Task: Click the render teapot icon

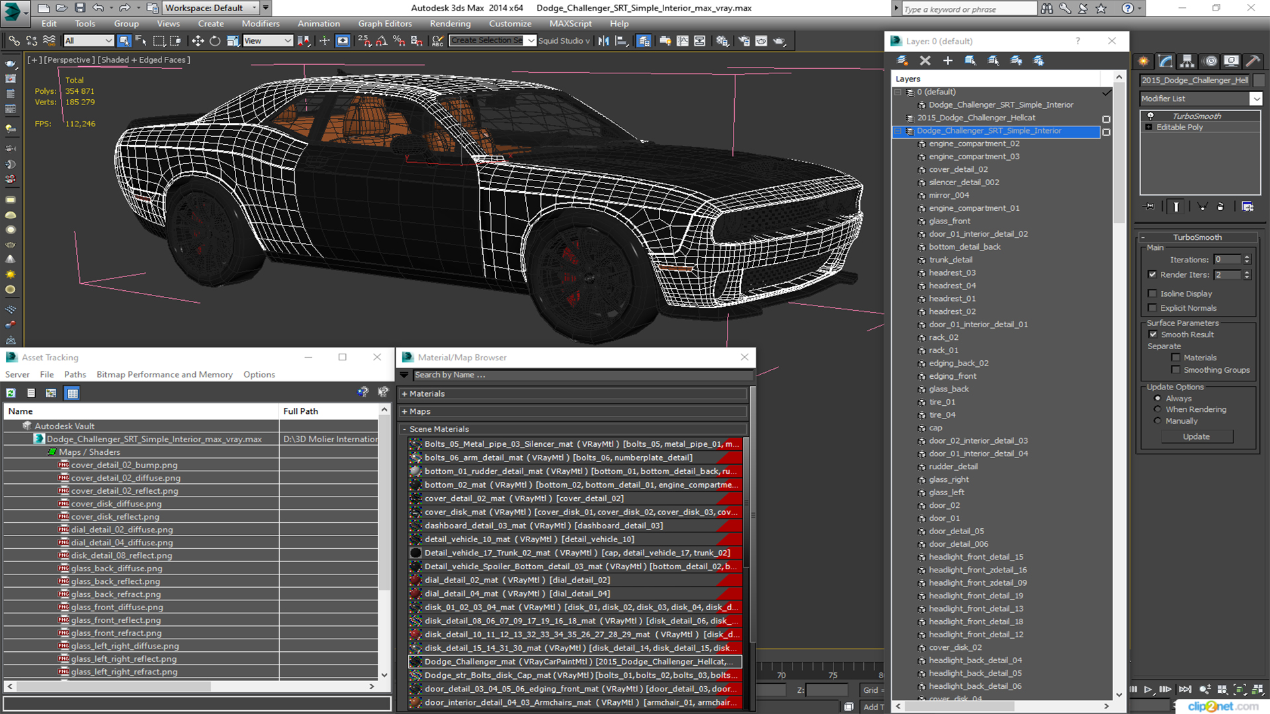Action: coord(779,41)
